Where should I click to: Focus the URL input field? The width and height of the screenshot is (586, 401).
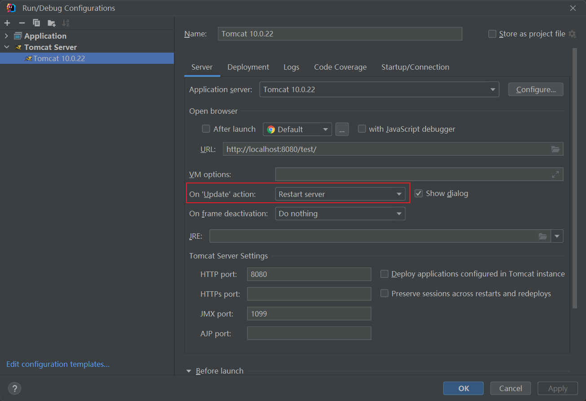point(393,149)
